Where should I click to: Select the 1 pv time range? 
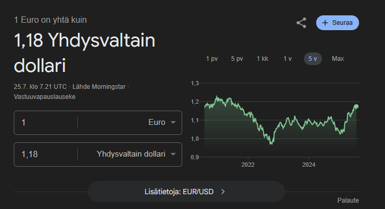[212, 59]
